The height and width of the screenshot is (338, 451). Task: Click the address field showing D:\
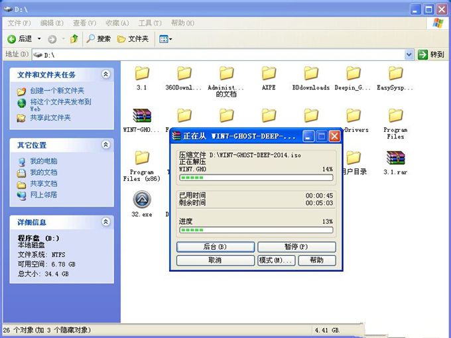(219, 54)
